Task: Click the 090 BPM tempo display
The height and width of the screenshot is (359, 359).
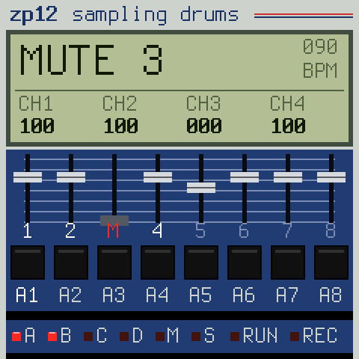Action: 320,58
